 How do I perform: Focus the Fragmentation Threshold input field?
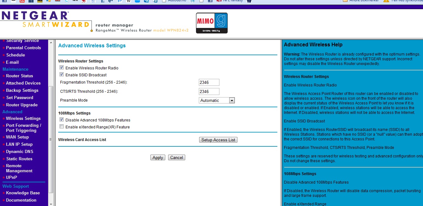(209, 82)
